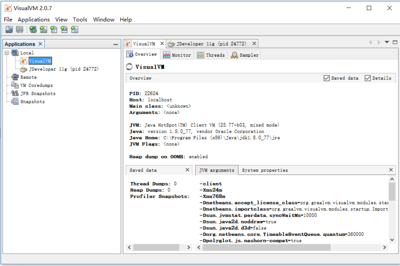Open the document list dropdown arrow
The height and width of the screenshot is (266, 400).
(387, 42)
